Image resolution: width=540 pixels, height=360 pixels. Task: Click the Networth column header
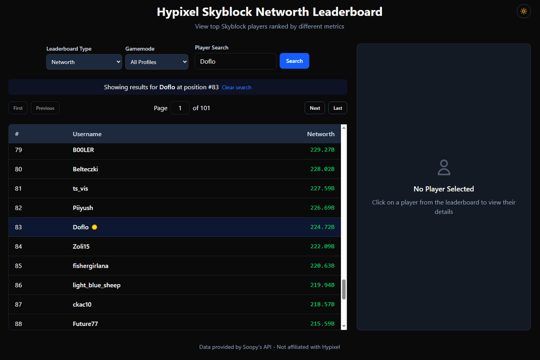(320, 134)
